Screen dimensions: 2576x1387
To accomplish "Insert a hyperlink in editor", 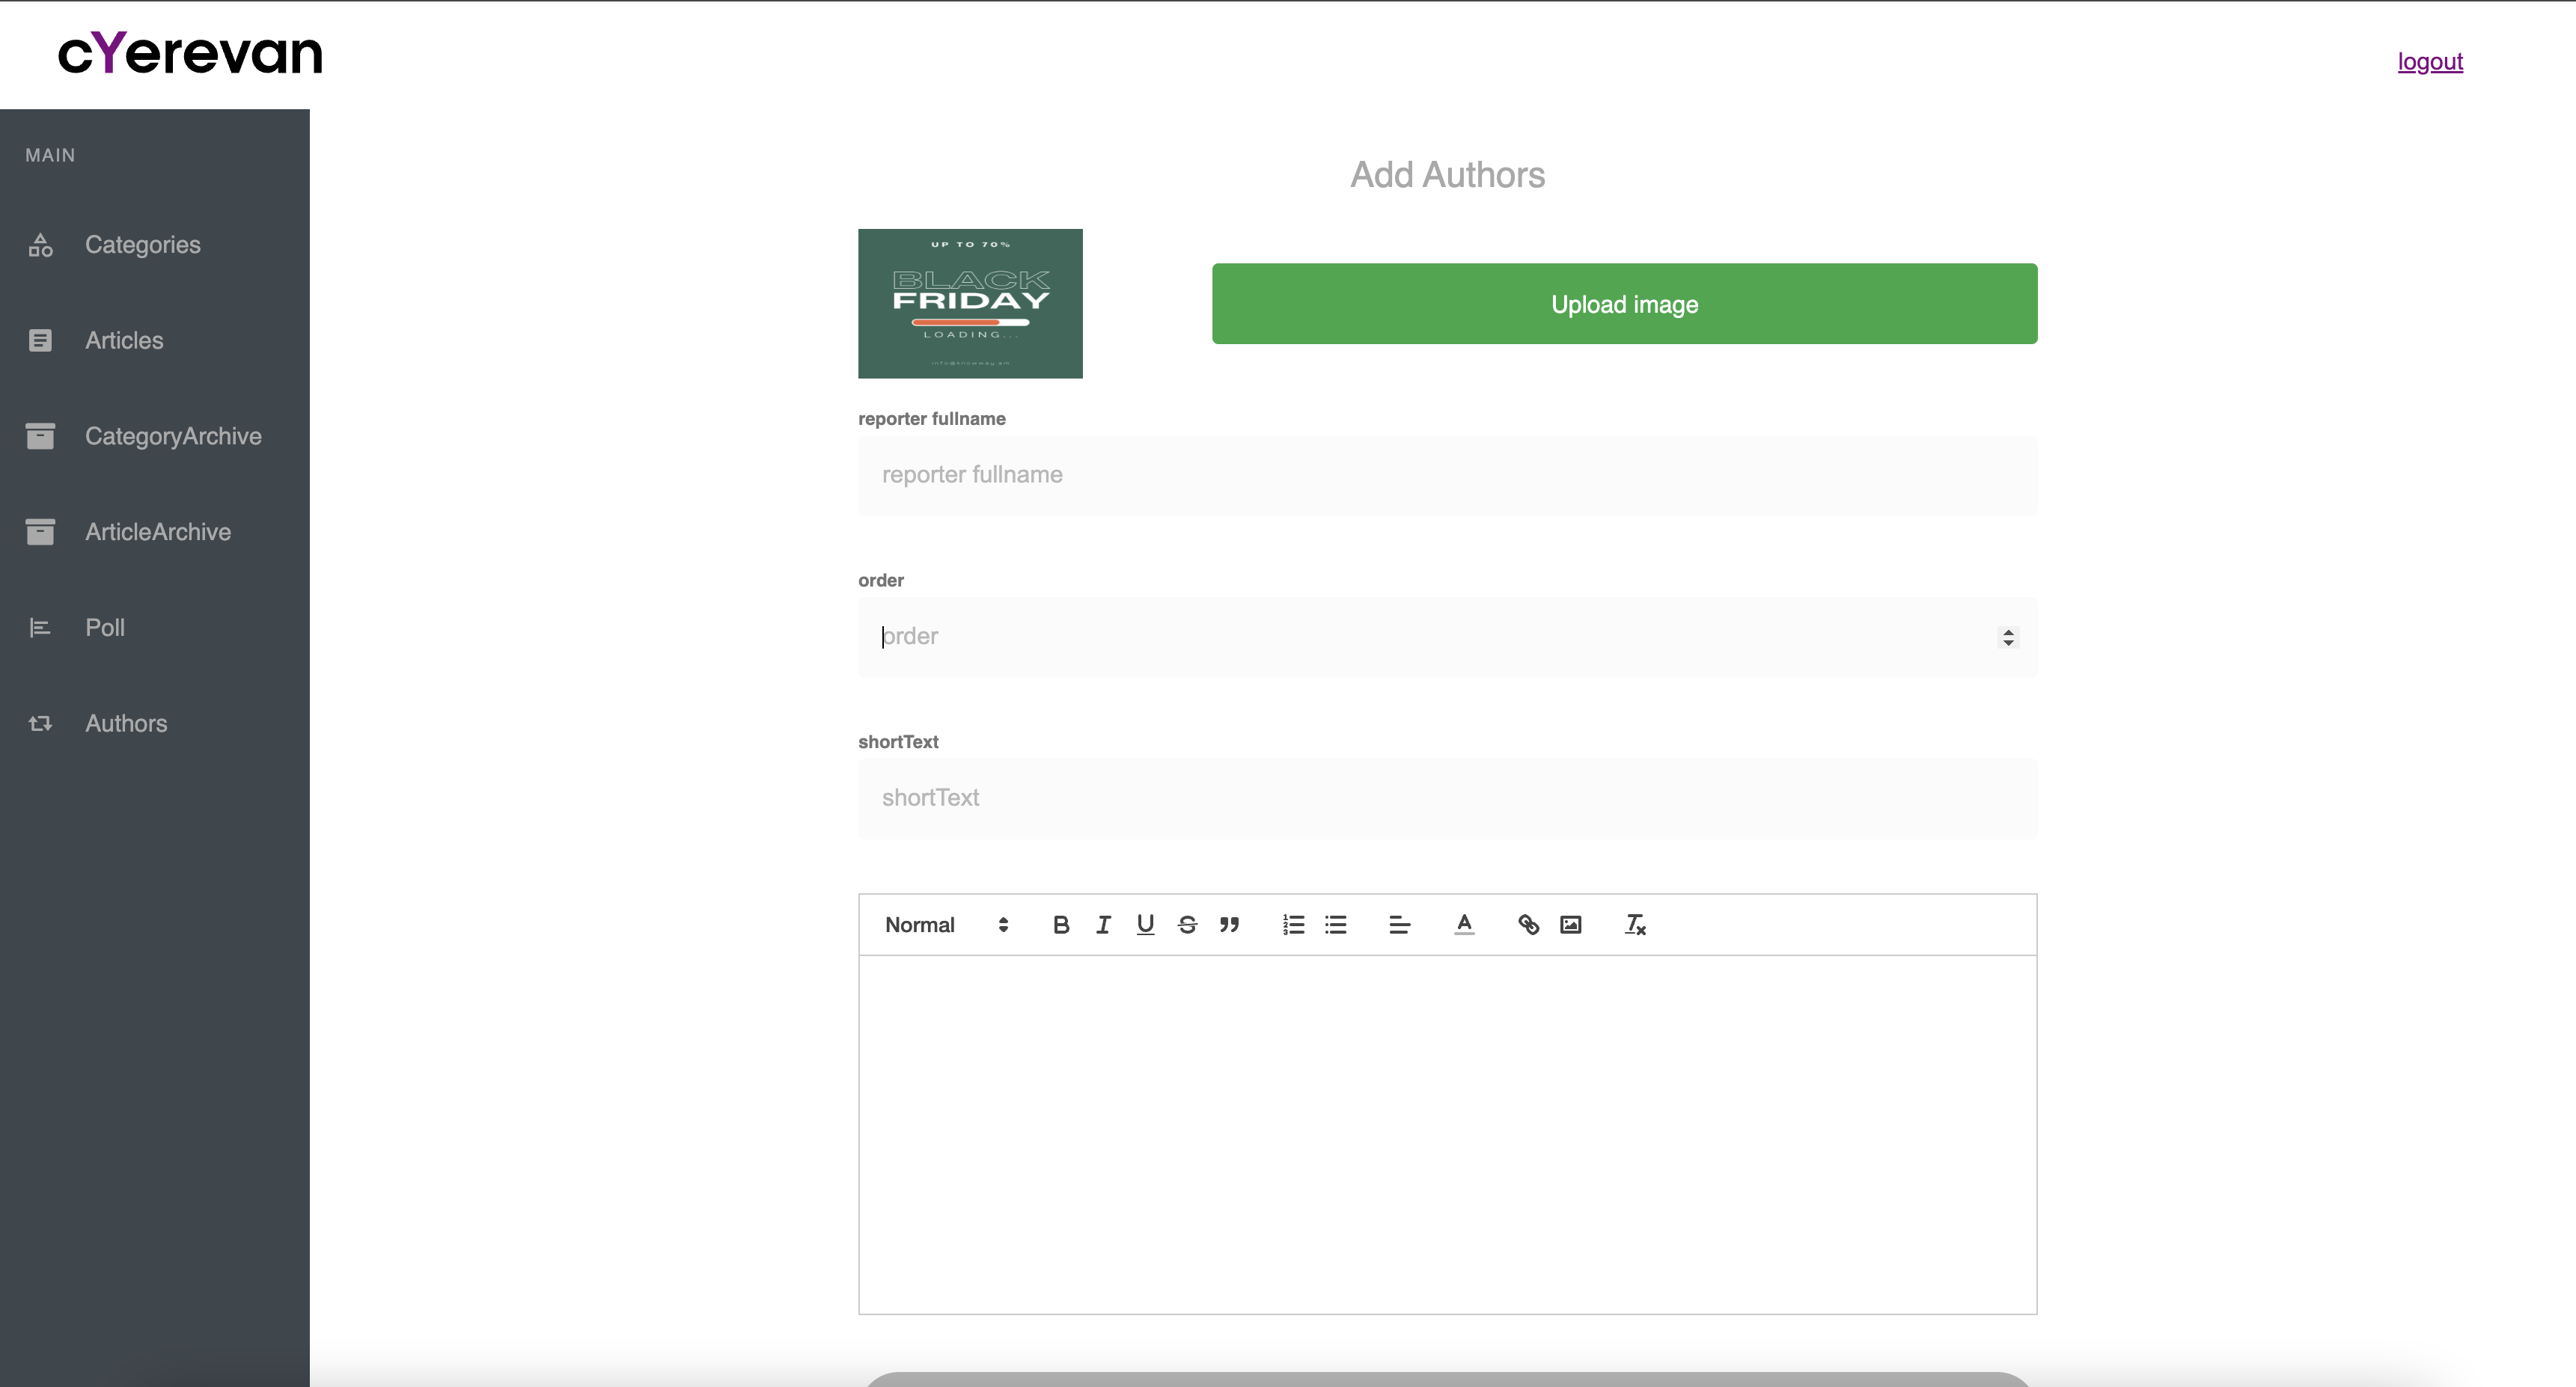I will (1528, 925).
